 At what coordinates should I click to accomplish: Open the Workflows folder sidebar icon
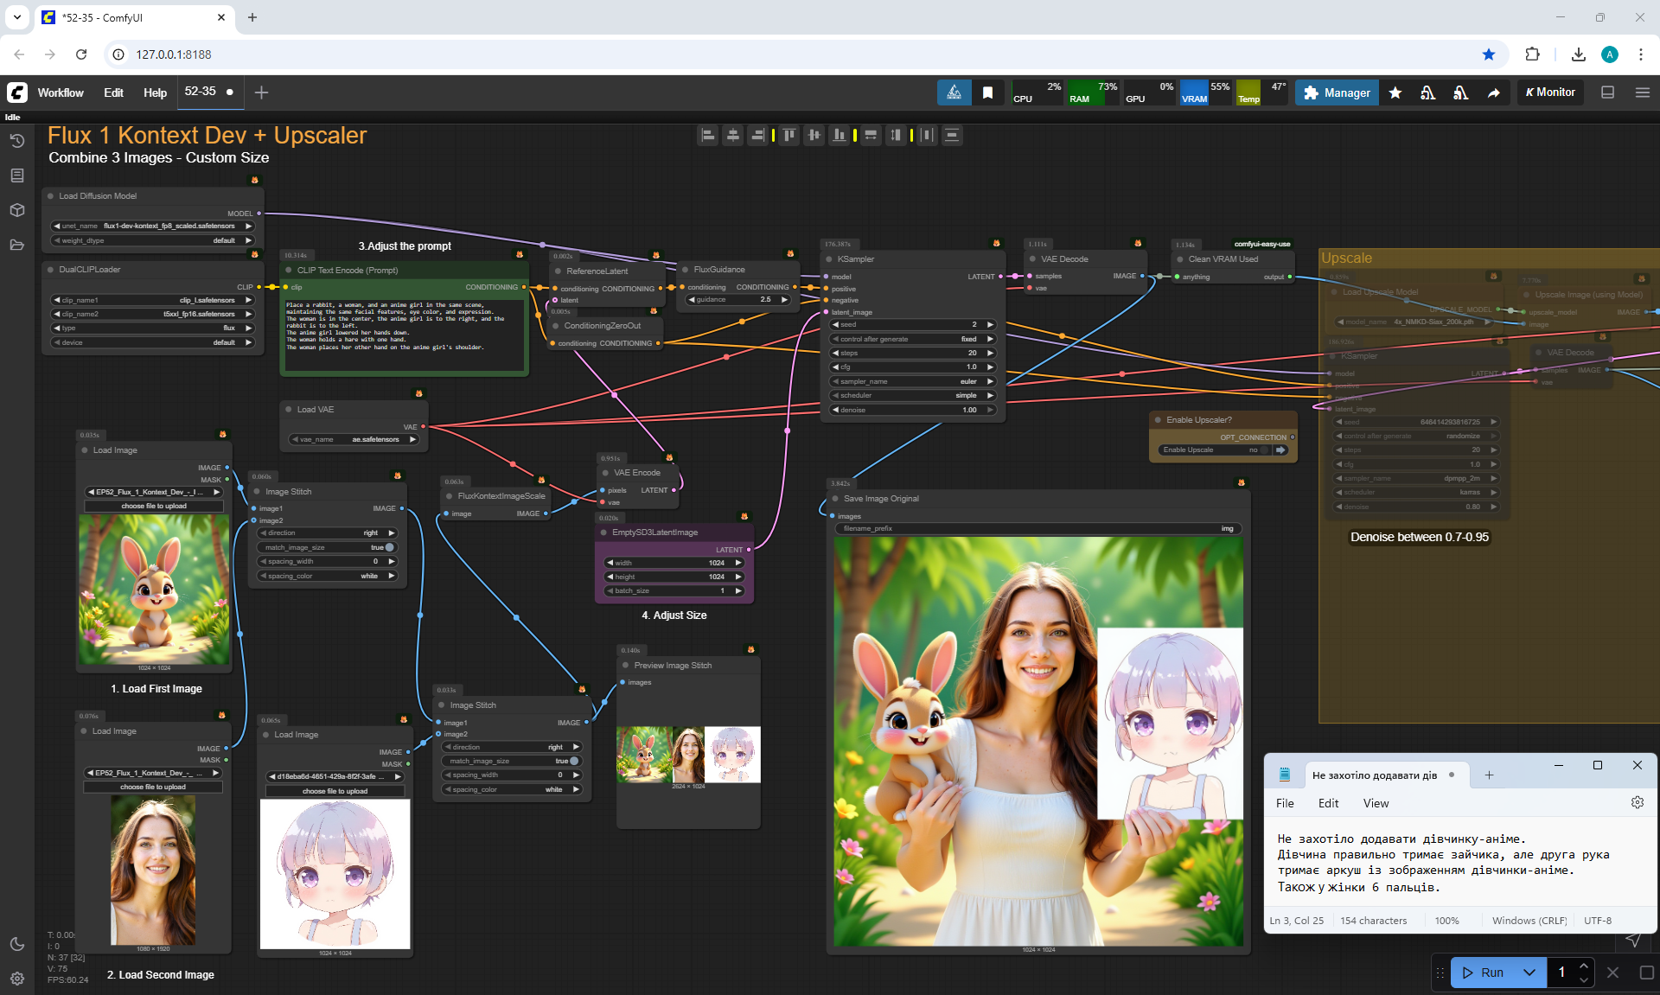click(x=17, y=245)
